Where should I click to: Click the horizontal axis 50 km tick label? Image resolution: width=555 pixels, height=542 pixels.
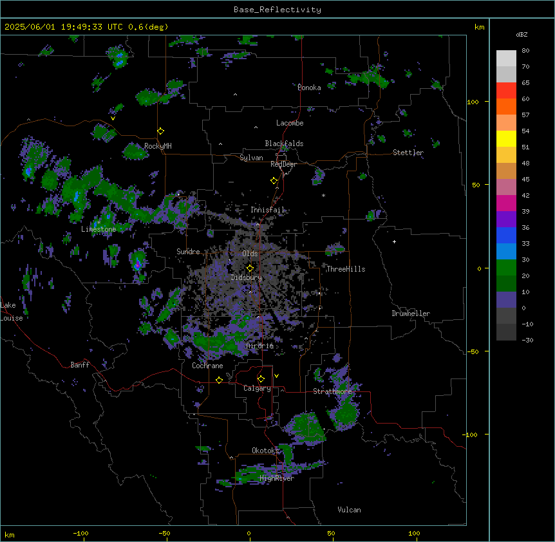click(x=331, y=533)
